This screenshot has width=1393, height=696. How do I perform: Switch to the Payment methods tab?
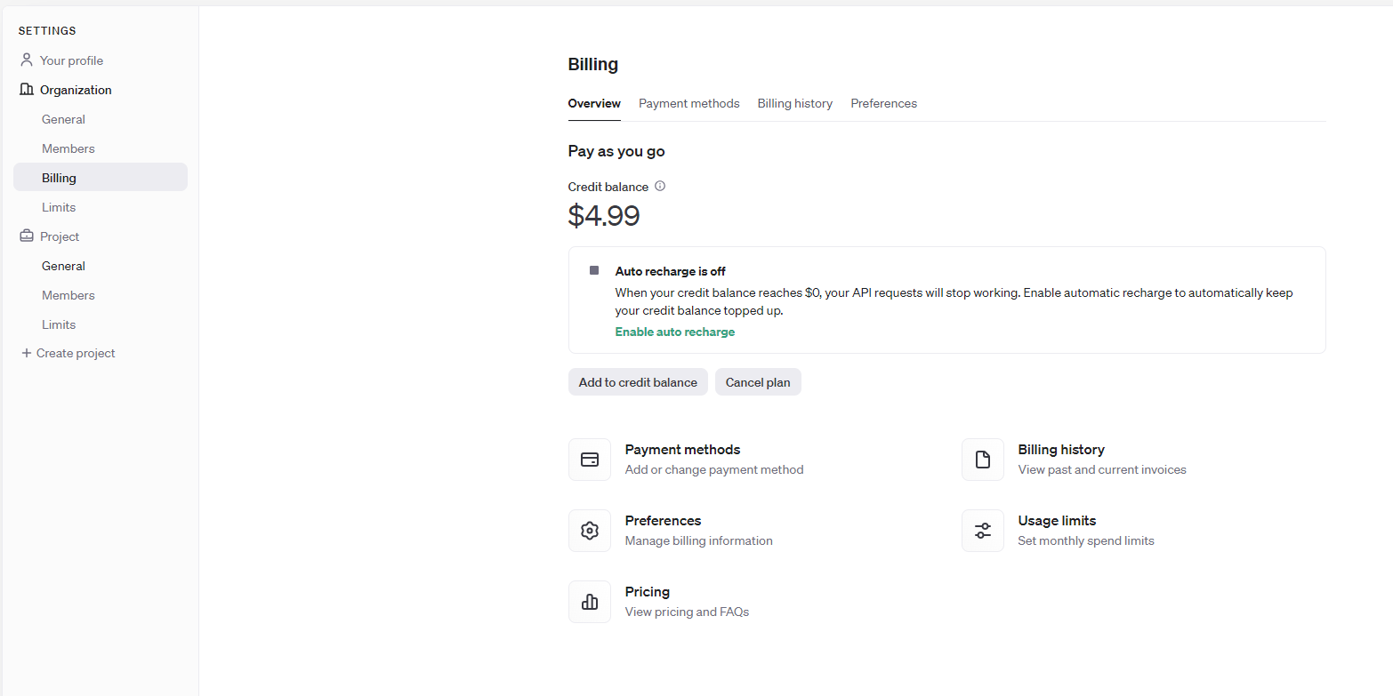coord(688,104)
